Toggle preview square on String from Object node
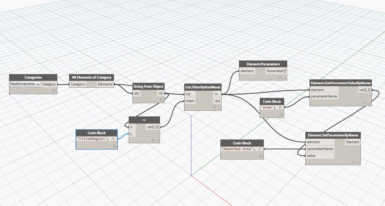The image size is (385, 206). click(161, 100)
